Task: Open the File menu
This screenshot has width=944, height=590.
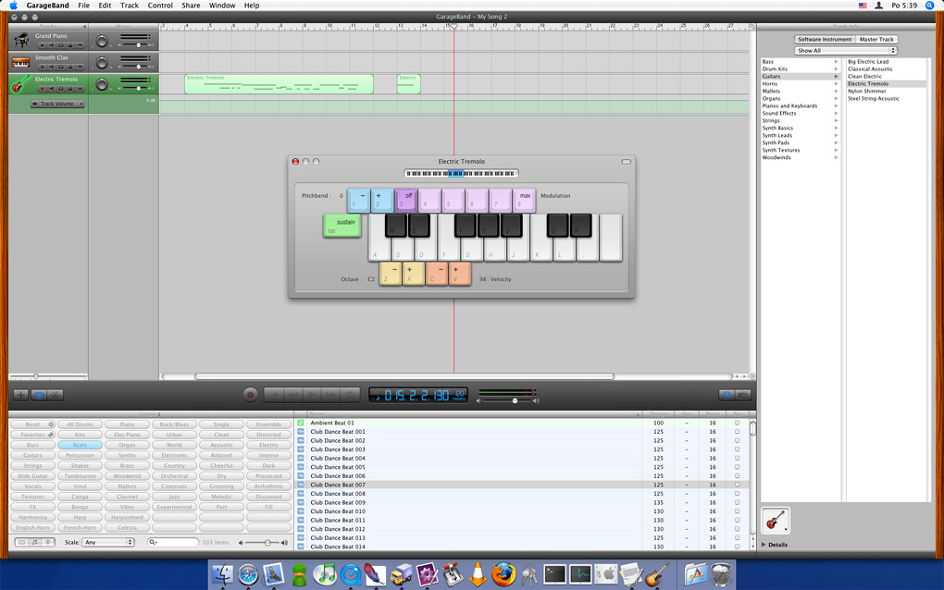Action: 83,6
